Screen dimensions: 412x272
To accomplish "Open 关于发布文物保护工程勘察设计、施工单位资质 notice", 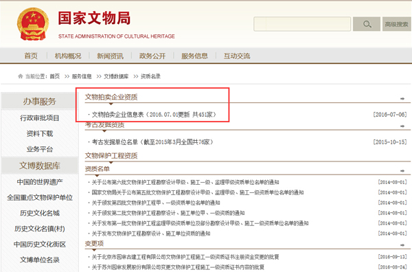I will (151, 234).
